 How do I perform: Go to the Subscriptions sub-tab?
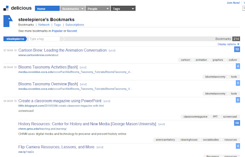[75, 25]
